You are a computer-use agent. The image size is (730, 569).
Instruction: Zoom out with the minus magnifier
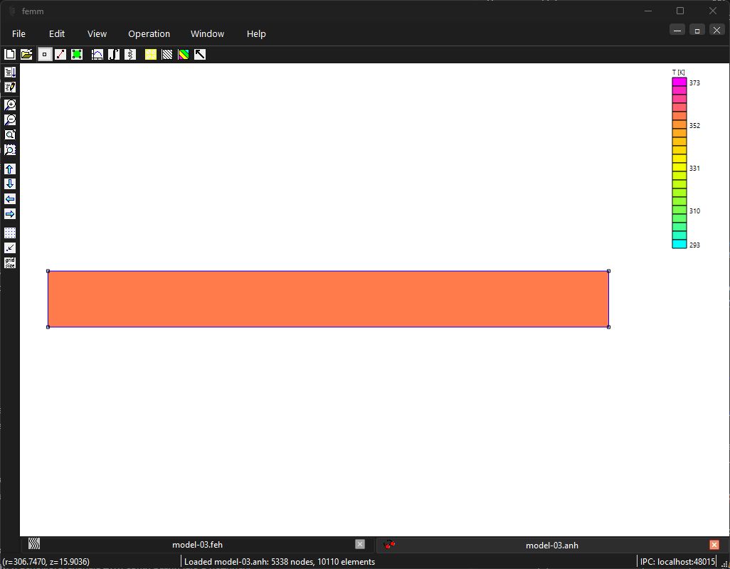tap(10, 119)
